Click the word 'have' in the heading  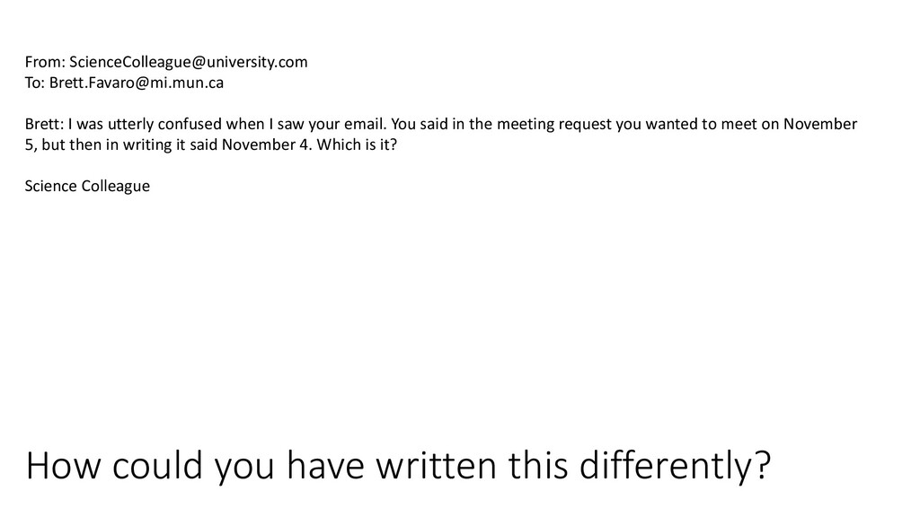[x=325, y=466]
